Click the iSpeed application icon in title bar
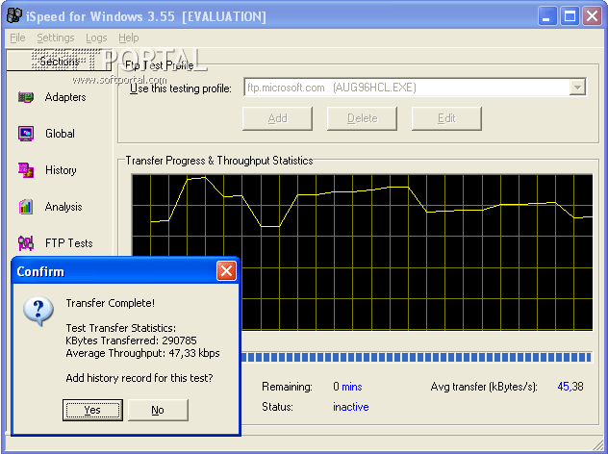This screenshot has height=454, width=608. coord(14,16)
